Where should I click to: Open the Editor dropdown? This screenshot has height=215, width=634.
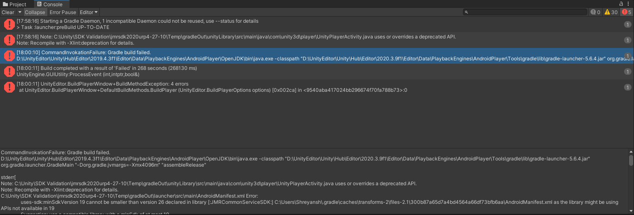click(89, 12)
